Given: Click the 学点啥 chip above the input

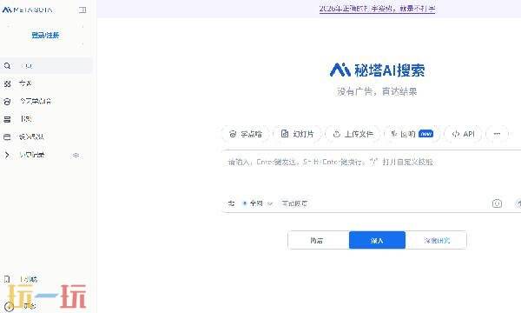Looking at the screenshot, I should pos(246,134).
